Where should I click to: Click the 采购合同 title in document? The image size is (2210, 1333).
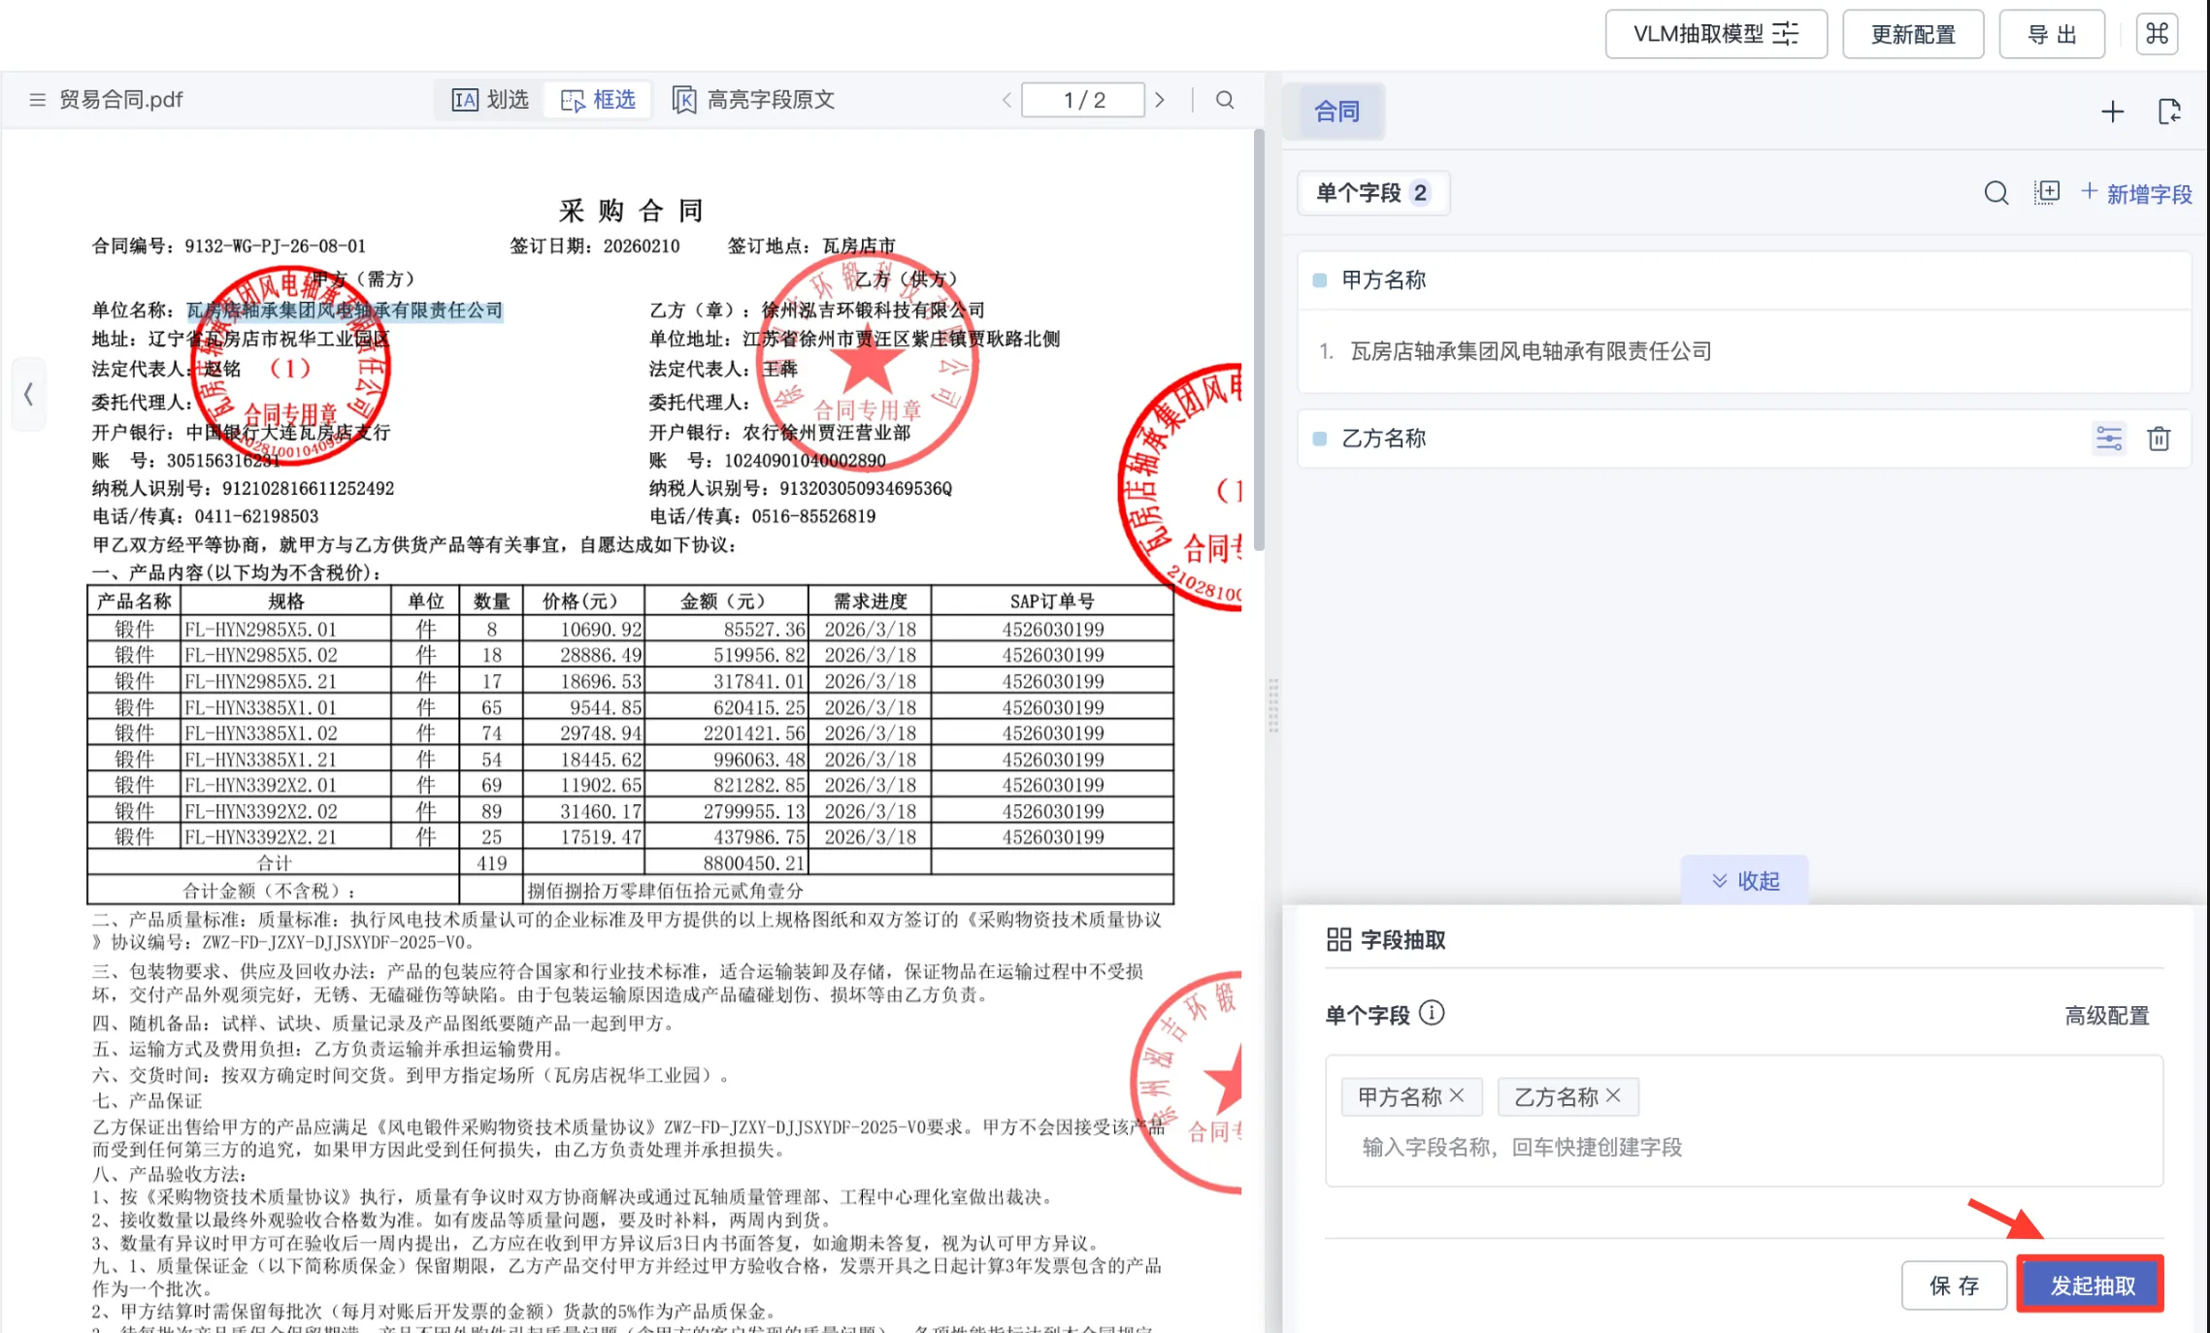[x=631, y=211]
